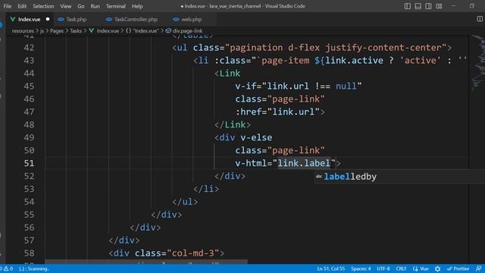Click link.label text on line 51
The width and height of the screenshot is (485, 273).
tap(304, 163)
